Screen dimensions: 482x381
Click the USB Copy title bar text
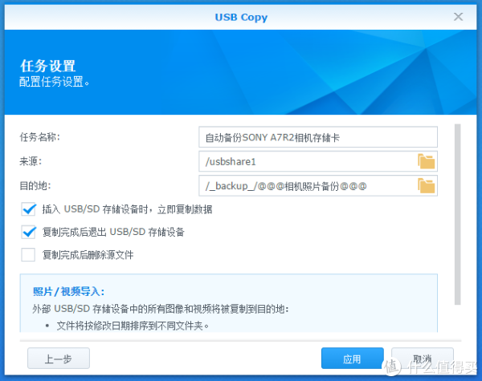(x=241, y=17)
